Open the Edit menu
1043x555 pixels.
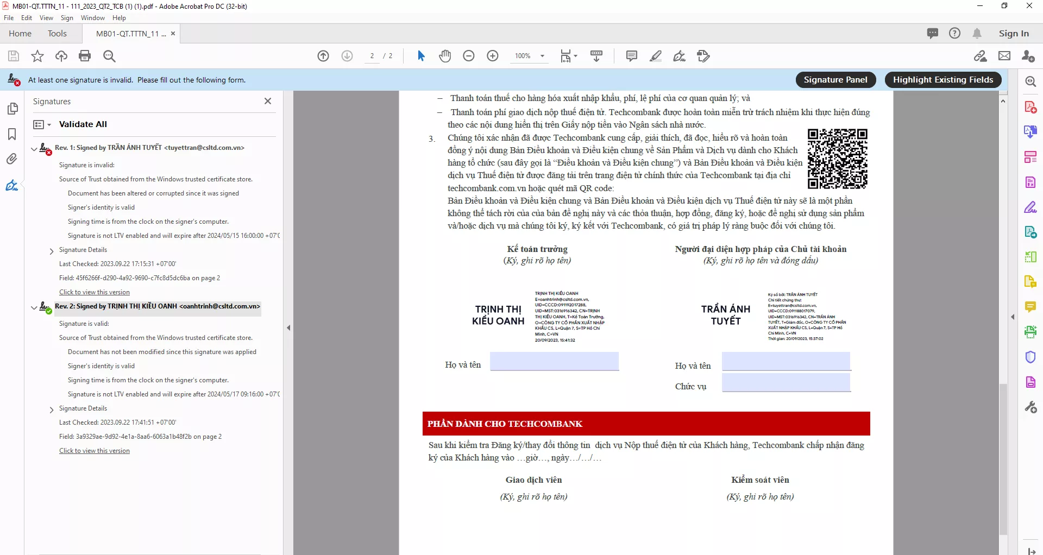(x=27, y=18)
